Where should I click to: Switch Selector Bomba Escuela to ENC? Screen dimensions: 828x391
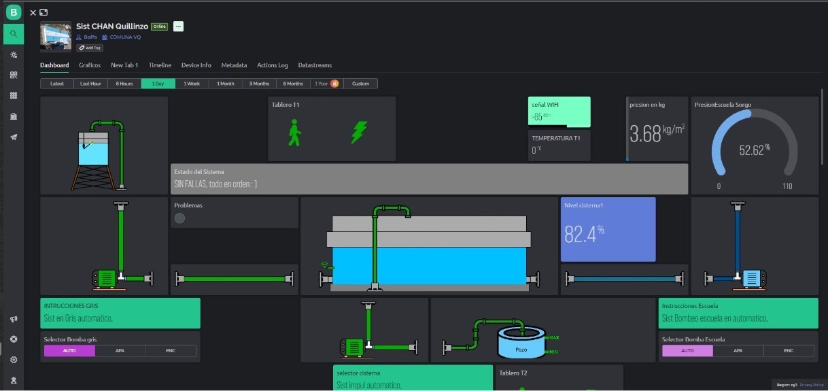(x=789, y=351)
